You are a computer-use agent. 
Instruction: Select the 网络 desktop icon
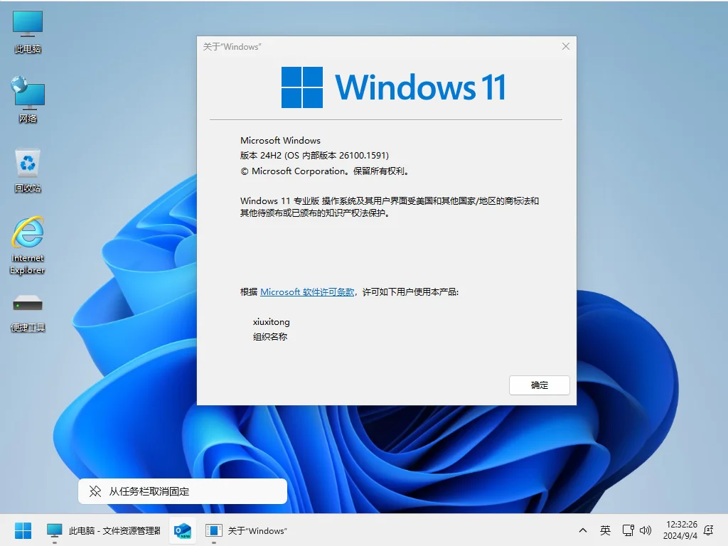[x=28, y=100]
